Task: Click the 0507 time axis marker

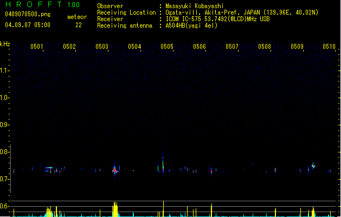Action: pyautogui.click(x=232, y=47)
